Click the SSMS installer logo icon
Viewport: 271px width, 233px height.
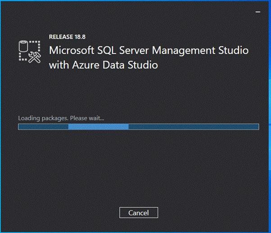pyautogui.click(x=30, y=52)
